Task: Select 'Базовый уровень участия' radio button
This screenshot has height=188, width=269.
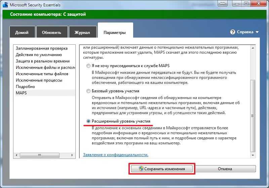Action: [88, 91]
